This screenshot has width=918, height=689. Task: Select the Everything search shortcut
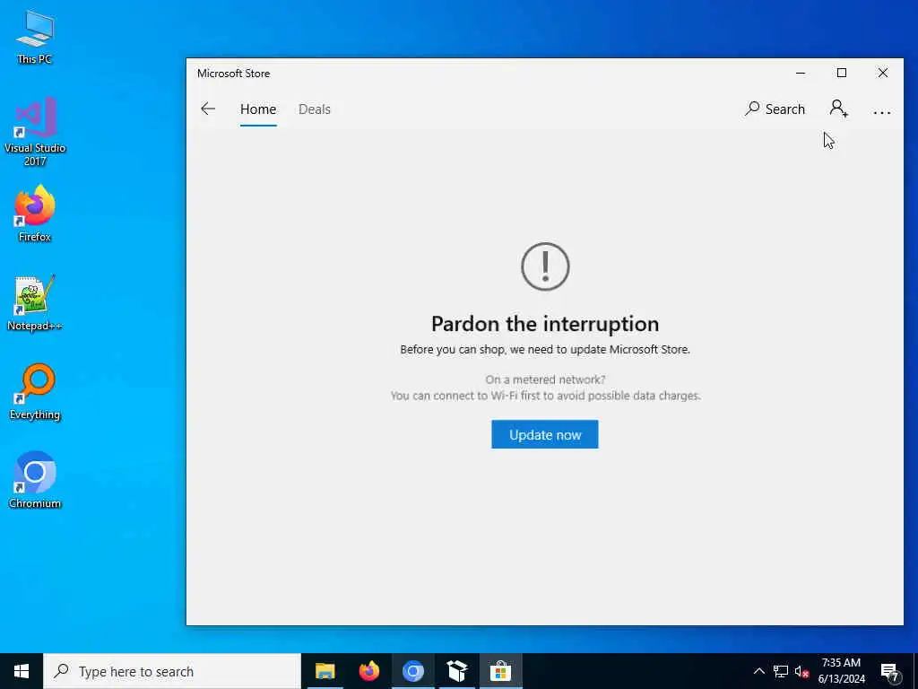coord(35,392)
